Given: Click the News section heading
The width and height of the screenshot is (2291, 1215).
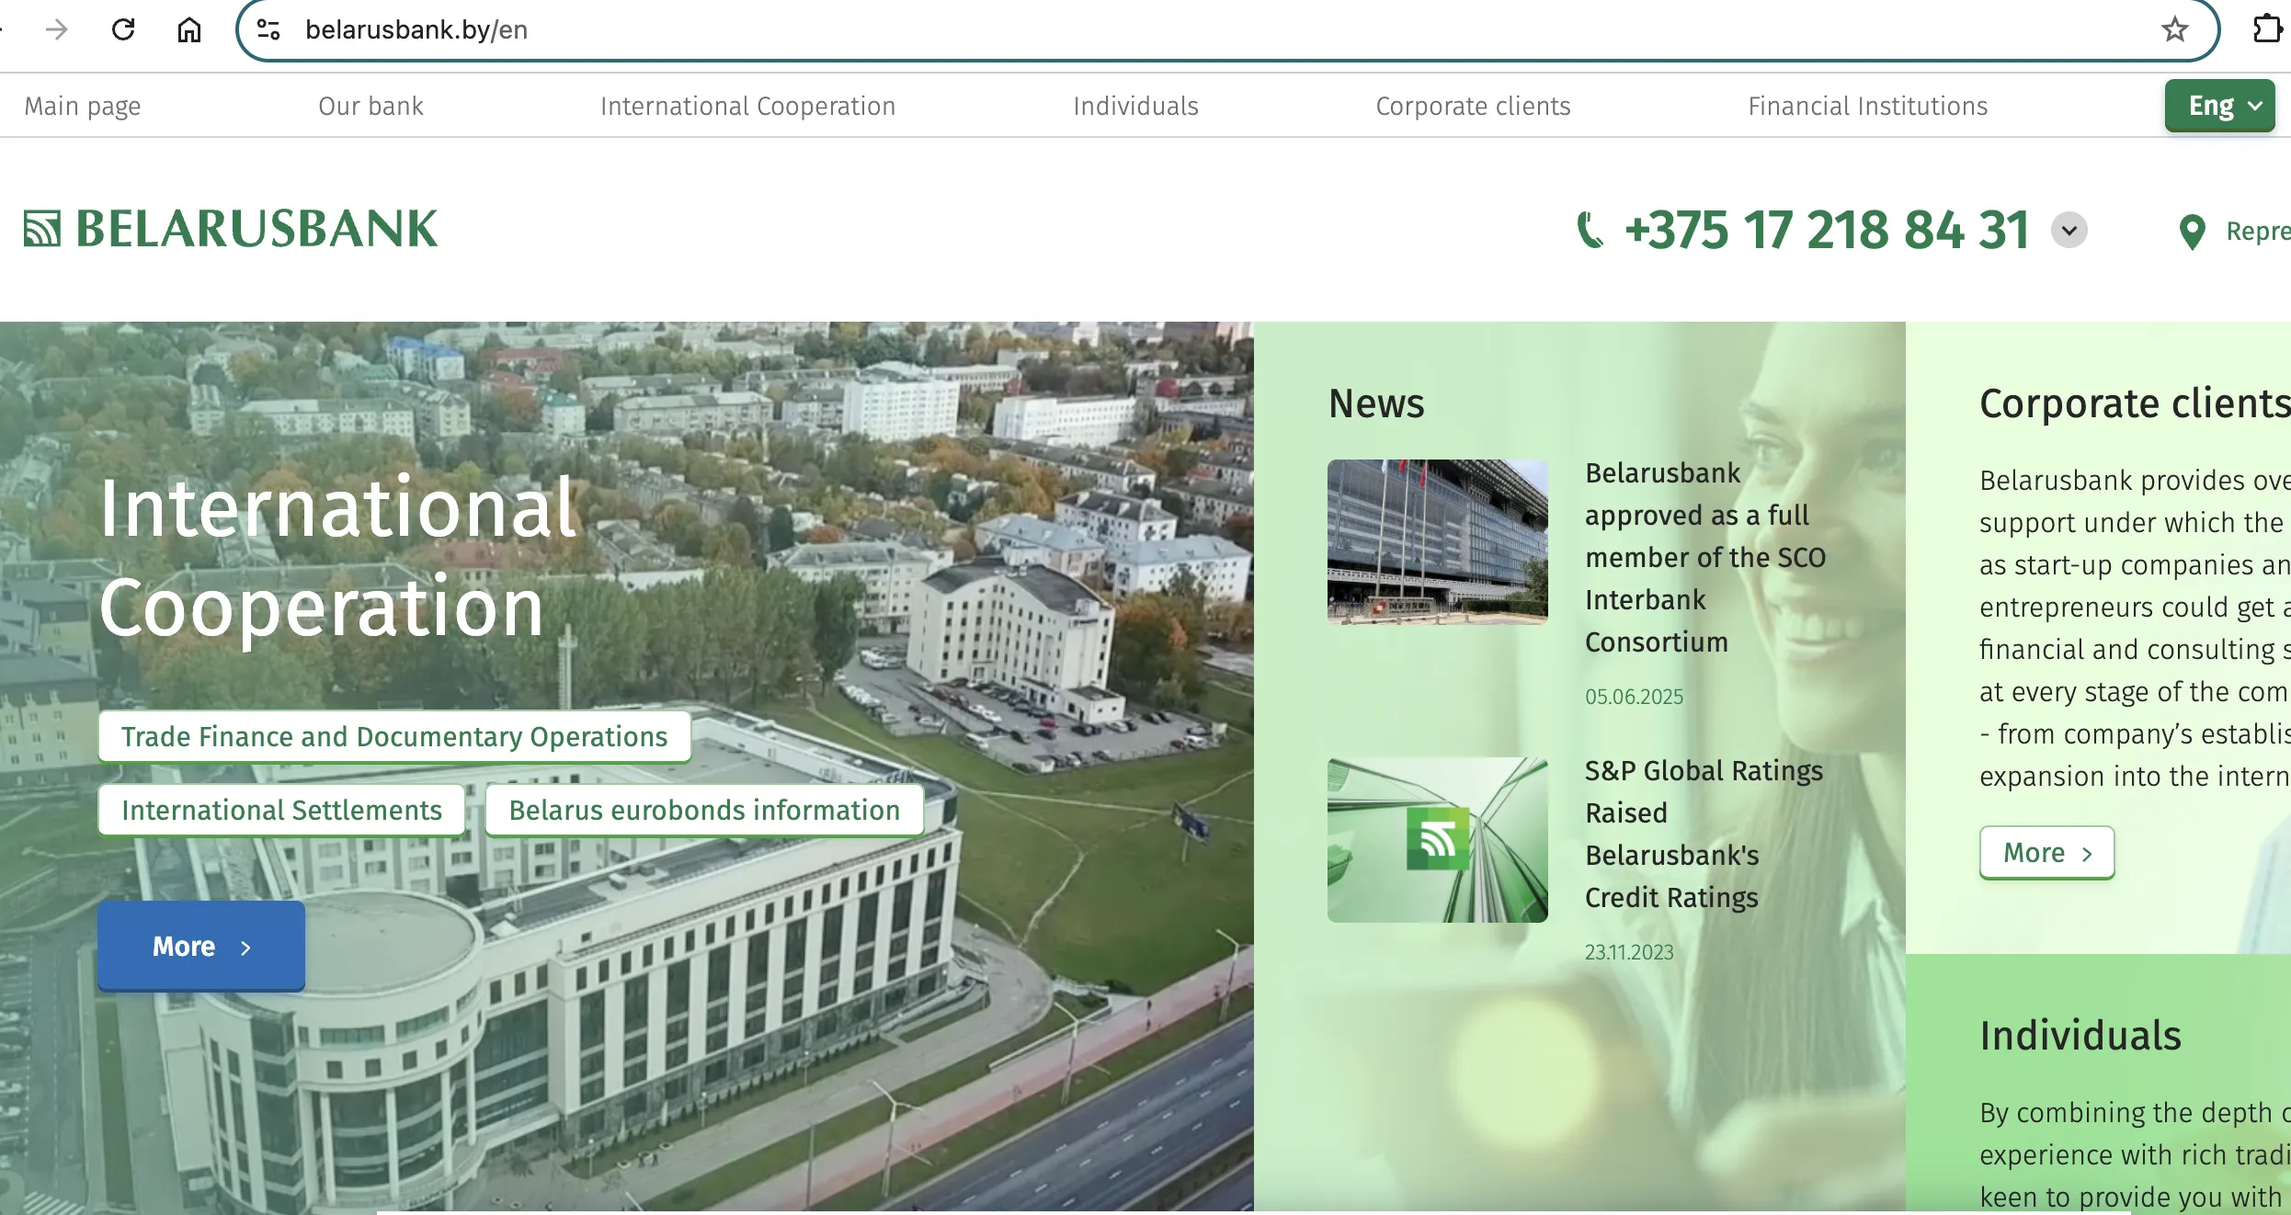Looking at the screenshot, I should tap(1376, 403).
